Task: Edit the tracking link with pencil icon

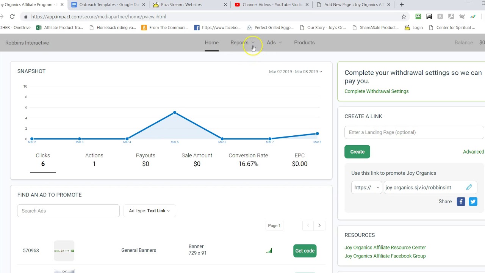Action: 469,187
